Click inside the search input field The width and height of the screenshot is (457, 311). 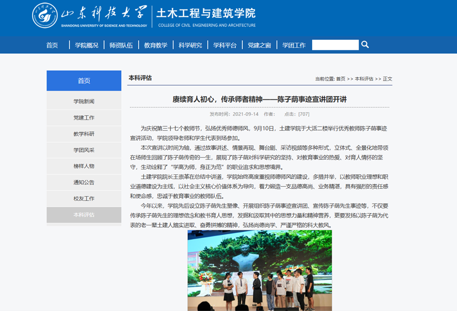tap(335, 45)
